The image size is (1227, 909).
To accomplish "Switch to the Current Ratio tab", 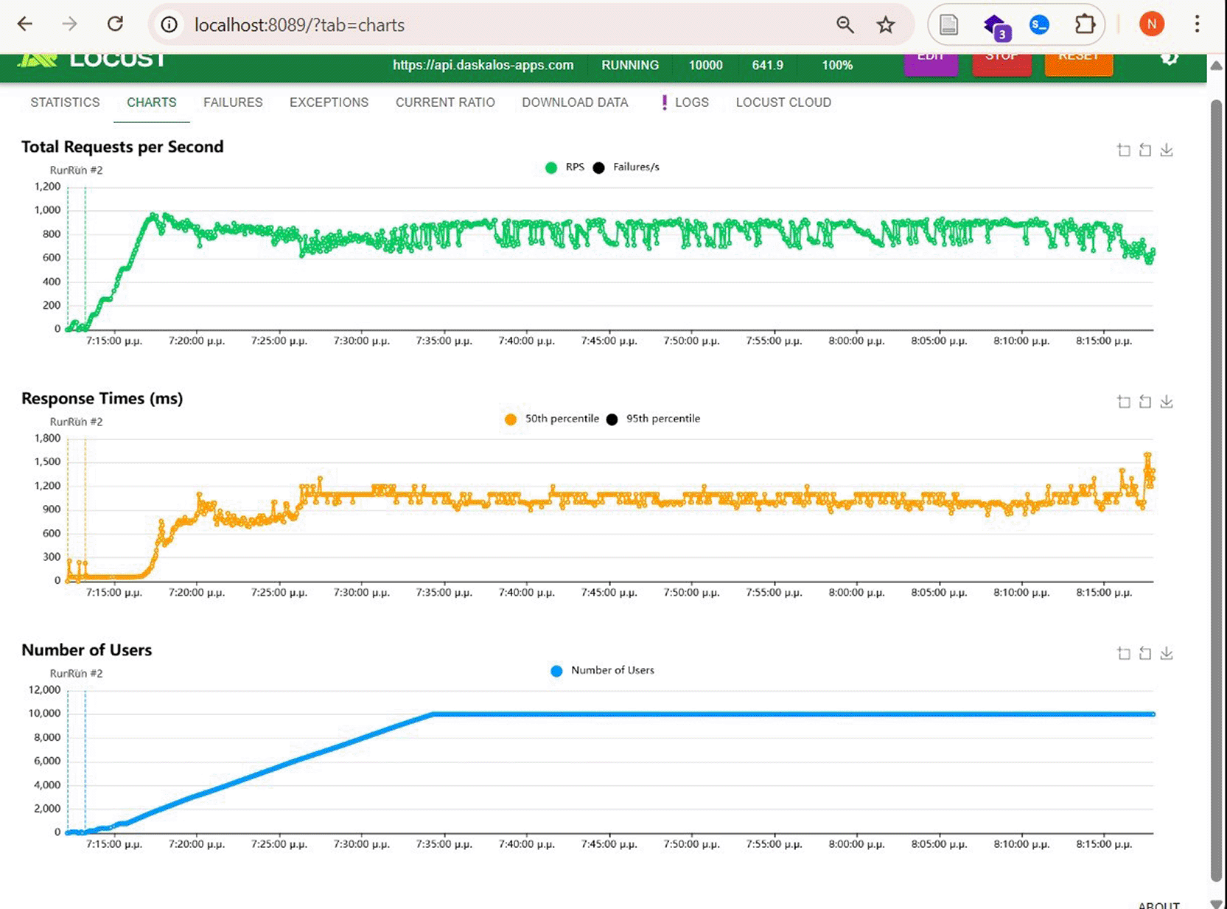I will coord(445,102).
